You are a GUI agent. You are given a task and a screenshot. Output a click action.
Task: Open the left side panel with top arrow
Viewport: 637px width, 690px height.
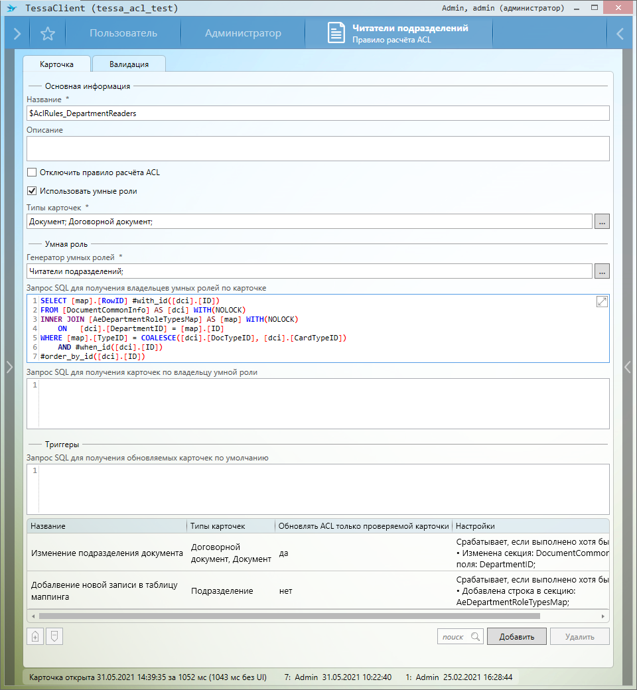pos(17,34)
